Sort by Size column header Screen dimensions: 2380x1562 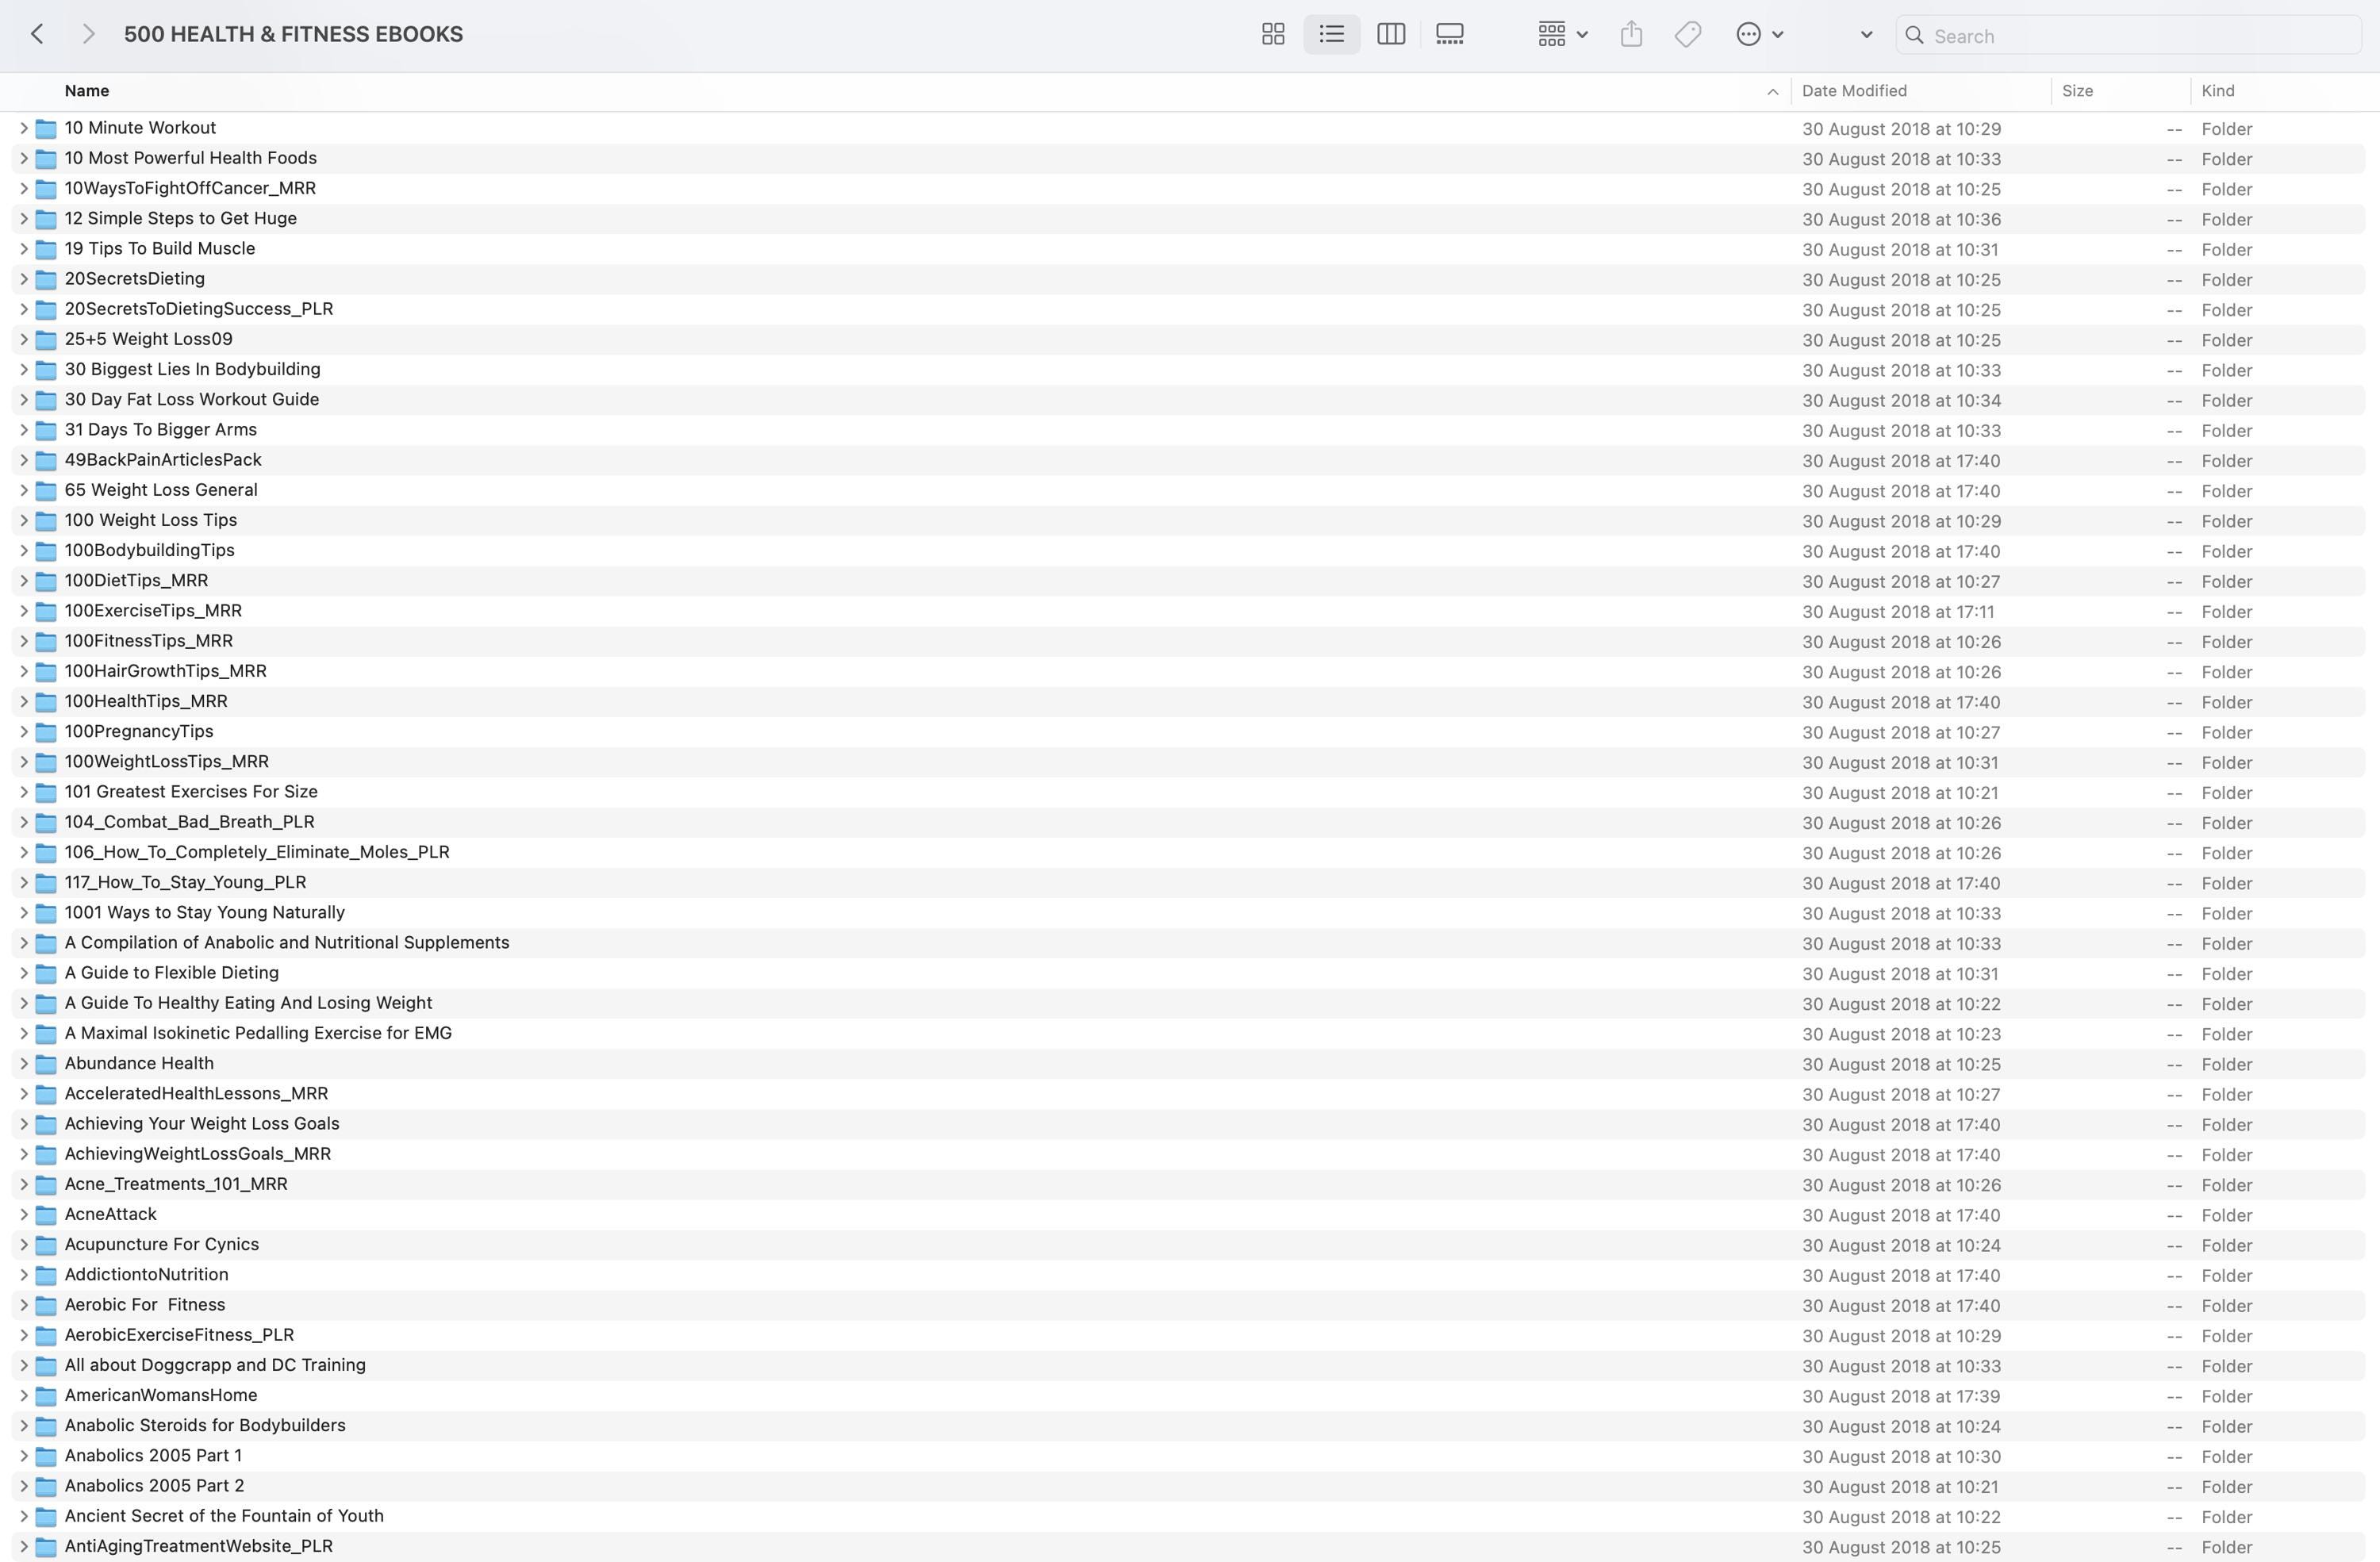point(2077,90)
